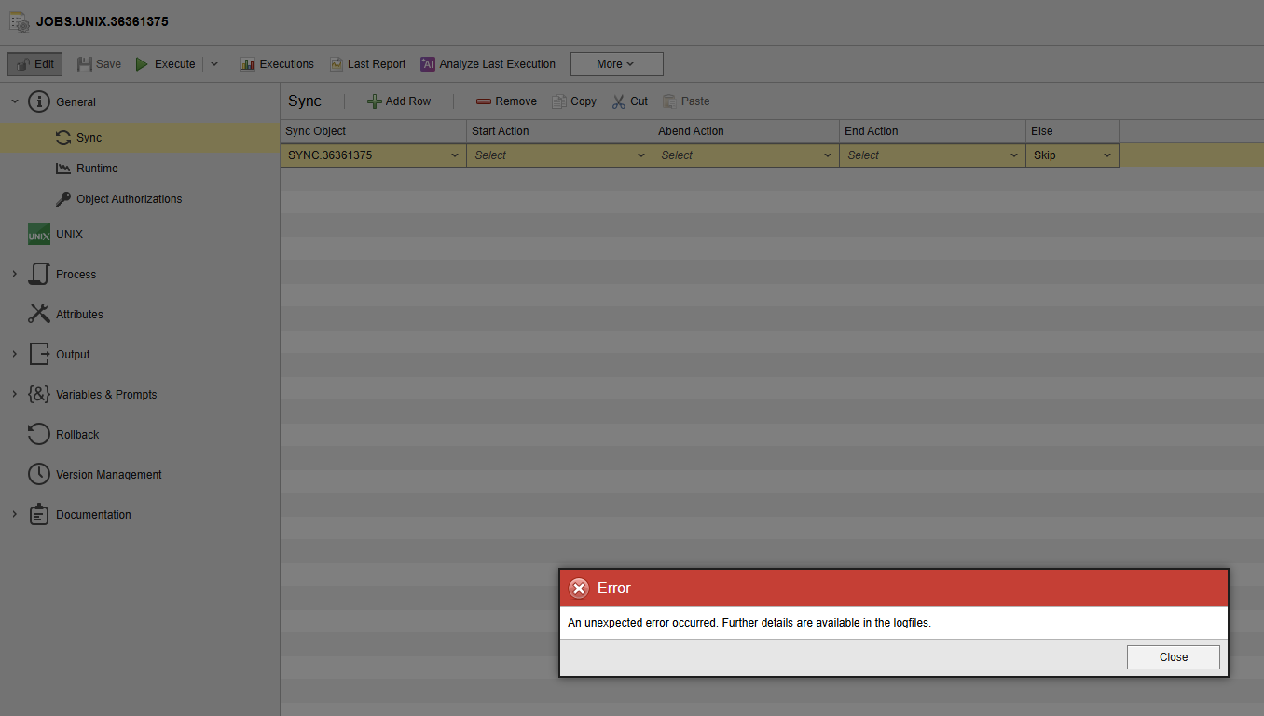This screenshot has height=716, width=1264.
Task: Click the Abend Action column header
Action: click(746, 131)
